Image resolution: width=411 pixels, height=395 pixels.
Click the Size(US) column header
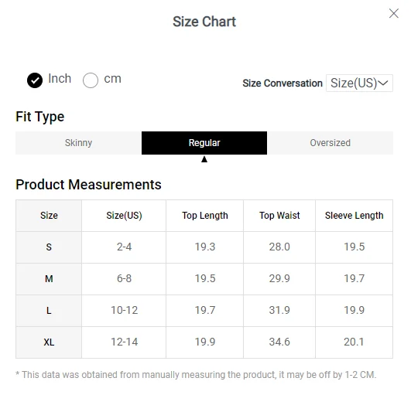click(x=124, y=216)
